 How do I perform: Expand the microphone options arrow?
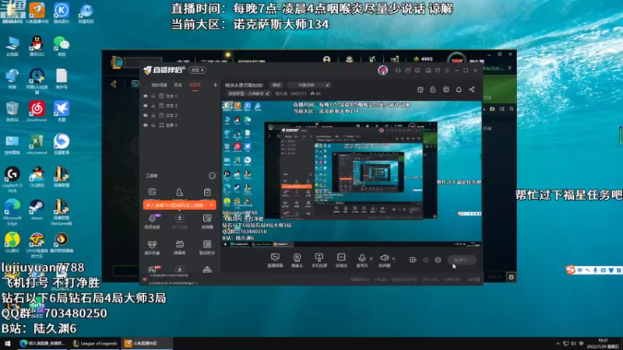pos(371,259)
